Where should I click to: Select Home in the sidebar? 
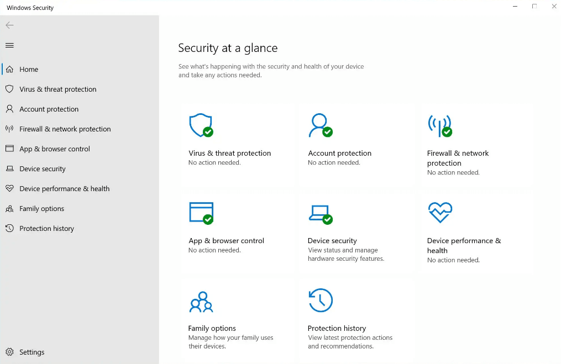[x=29, y=70]
